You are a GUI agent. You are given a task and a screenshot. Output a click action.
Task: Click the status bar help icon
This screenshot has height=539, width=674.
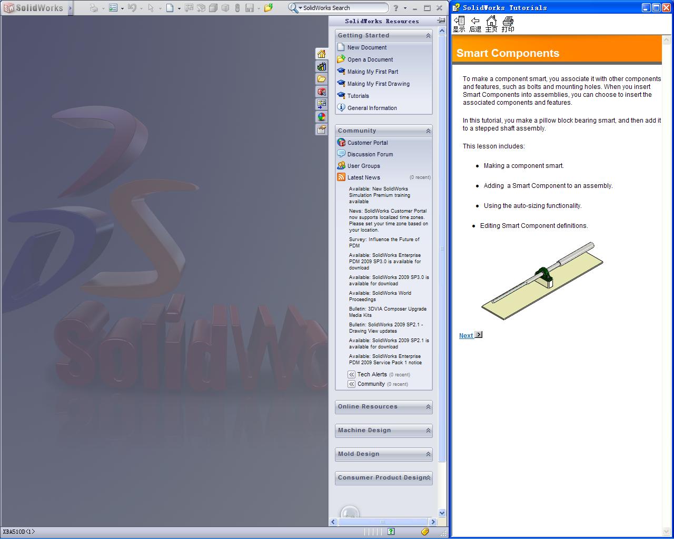[391, 532]
